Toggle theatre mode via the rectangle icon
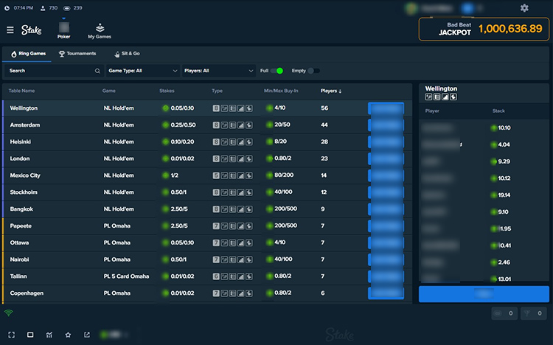This screenshot has width=553, height=345. [x=30, y=335]
